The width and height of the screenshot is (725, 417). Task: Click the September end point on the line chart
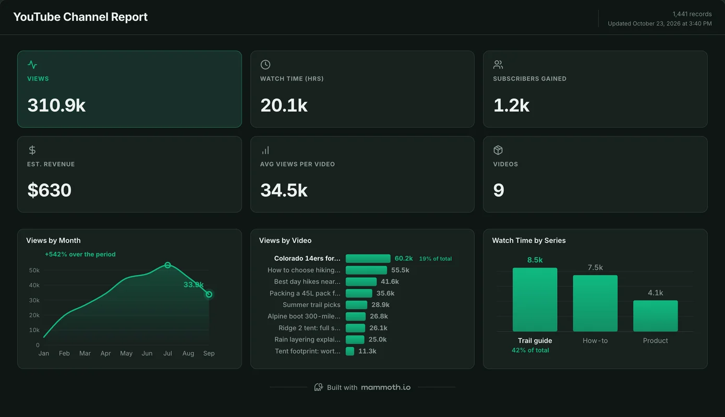209,295
